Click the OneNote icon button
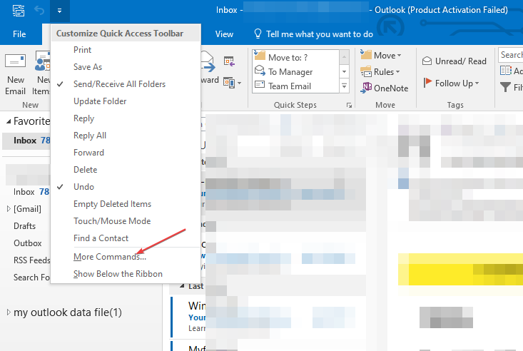The width and height of the screenshot is (523, 351). pos(385,88)
